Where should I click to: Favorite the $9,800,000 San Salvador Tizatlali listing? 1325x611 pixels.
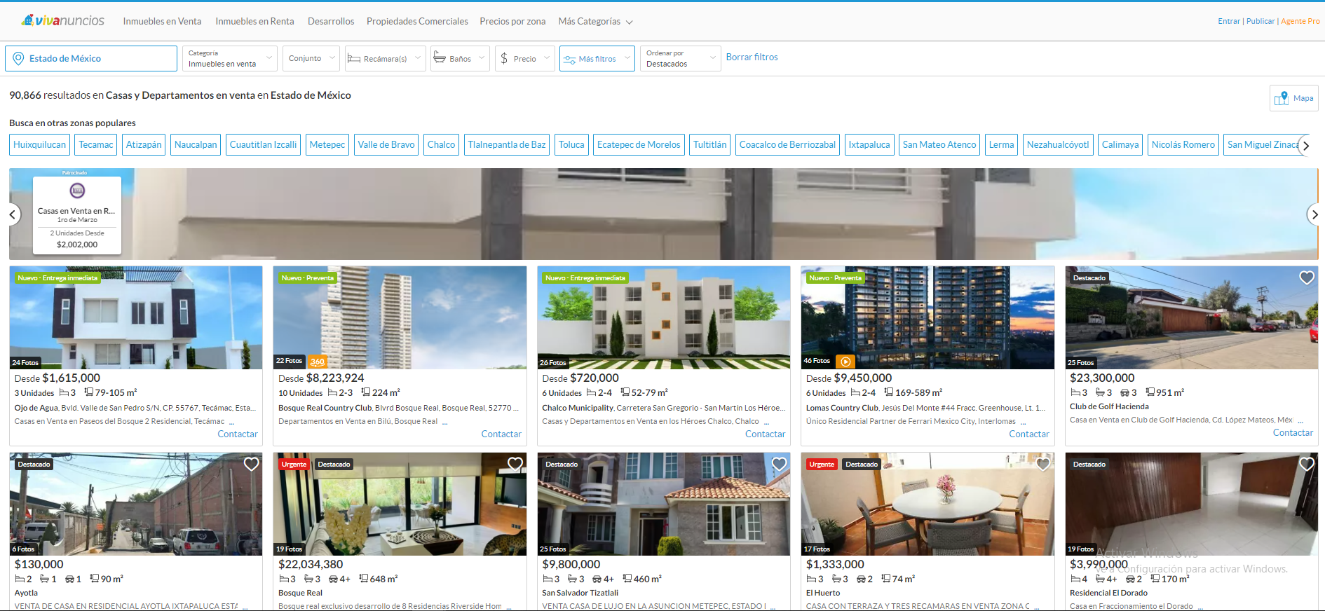779,464
